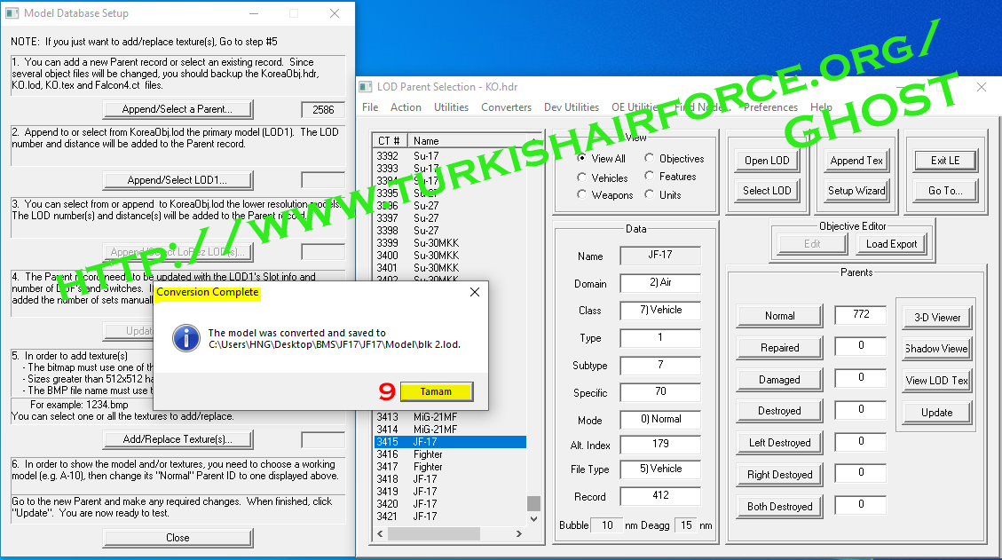Open the Shadow Viewer
Screen dimensions: 1002x560
(937, 349)
